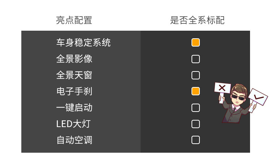Select the 亮点配置 column header

(74, 20)
